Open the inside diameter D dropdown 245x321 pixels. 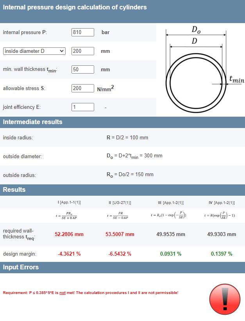[34, 51]
